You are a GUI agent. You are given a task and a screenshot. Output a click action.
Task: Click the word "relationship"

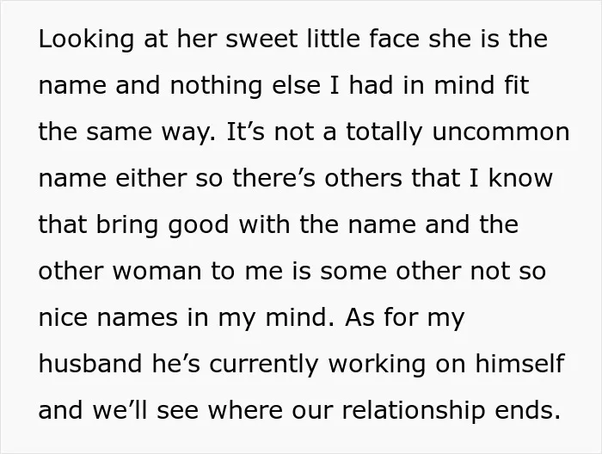click(x=414, y=411)
